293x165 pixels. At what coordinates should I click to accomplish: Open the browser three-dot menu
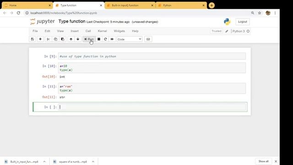click(x=275, y=13)
